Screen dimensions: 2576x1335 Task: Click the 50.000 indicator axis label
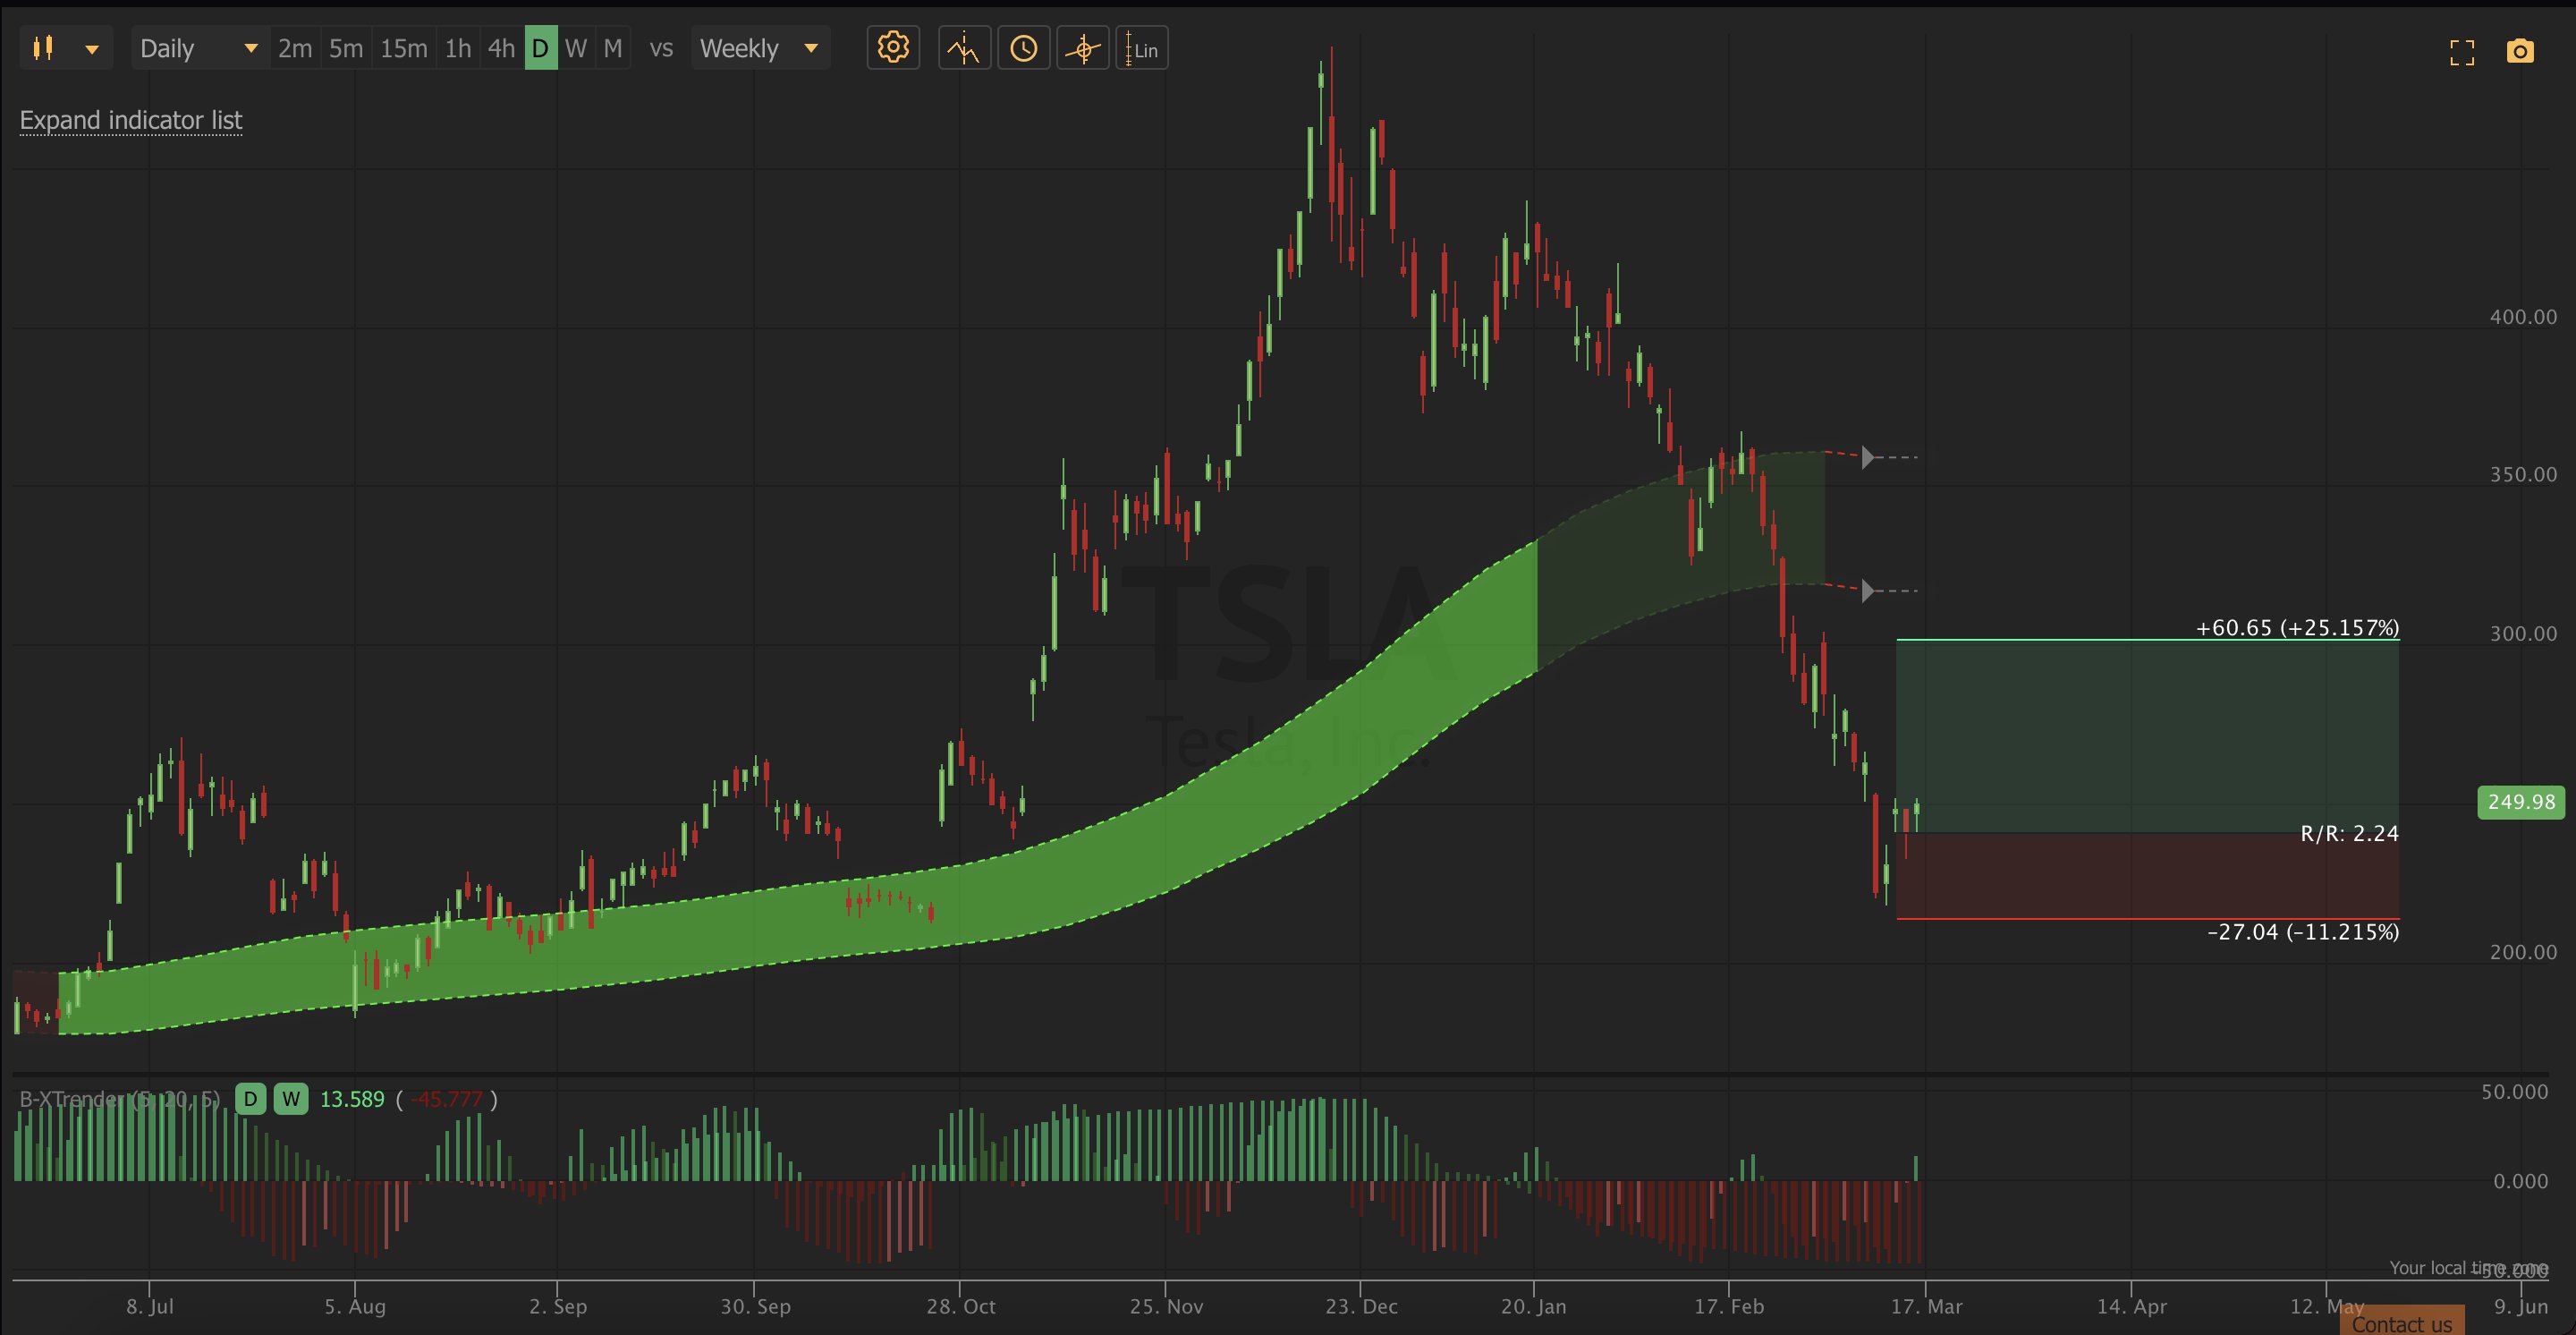pyautogui.click(x=2514, y=1092)
